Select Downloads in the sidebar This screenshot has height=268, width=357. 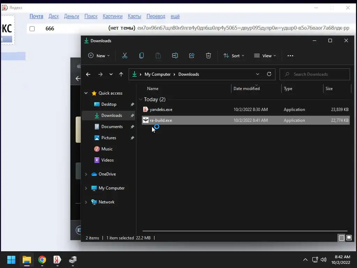(109, 116)
